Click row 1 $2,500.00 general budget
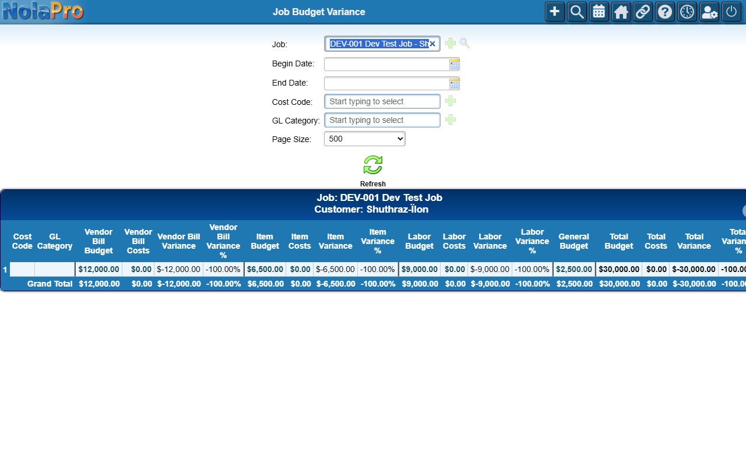Image resolution: width=746 pixels, height=466 pixels. (573, 270)
